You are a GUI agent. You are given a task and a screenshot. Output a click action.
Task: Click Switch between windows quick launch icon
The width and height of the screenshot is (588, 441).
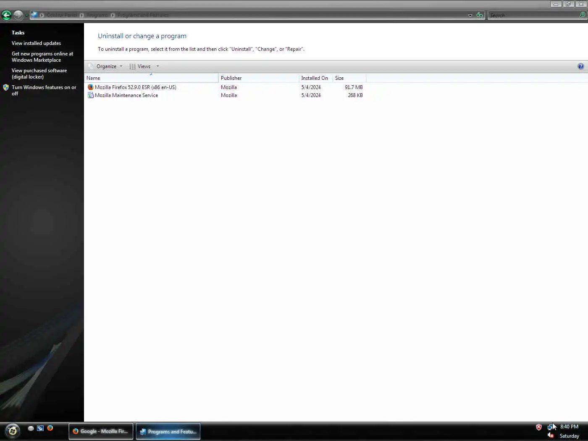(40, 428)
